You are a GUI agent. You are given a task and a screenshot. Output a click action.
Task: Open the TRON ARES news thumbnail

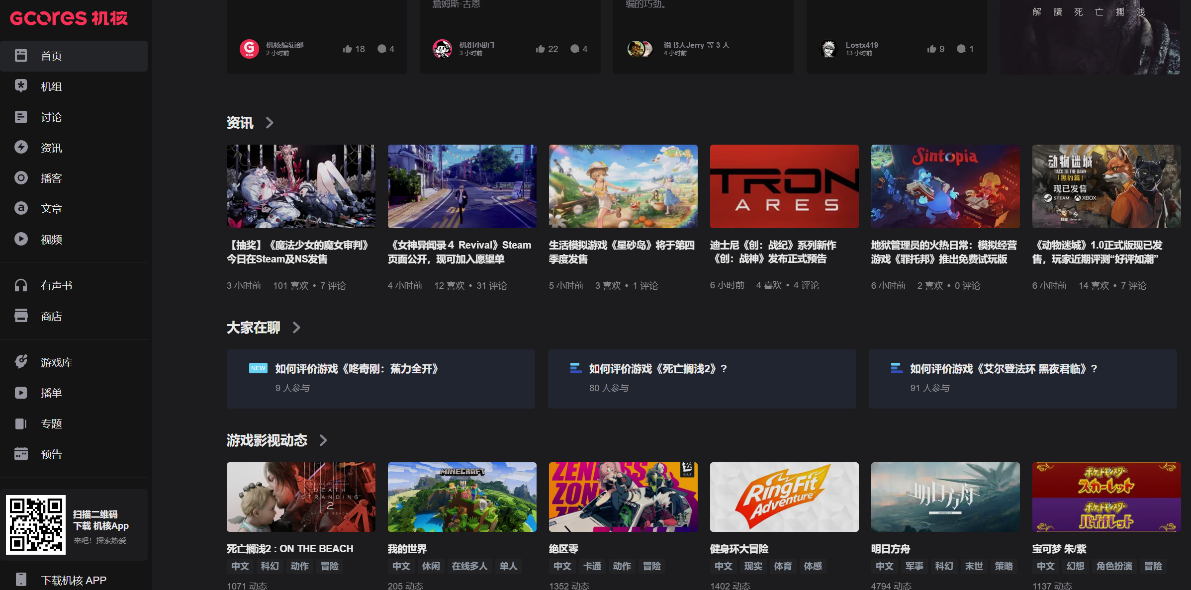click(x=784, y=186)
